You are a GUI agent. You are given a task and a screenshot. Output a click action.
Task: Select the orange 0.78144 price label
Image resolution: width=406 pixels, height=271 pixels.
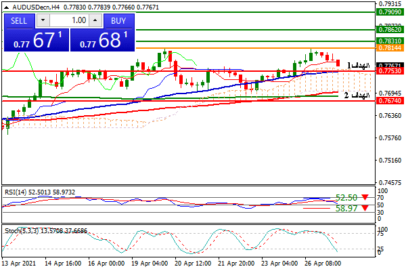[390, 47]
